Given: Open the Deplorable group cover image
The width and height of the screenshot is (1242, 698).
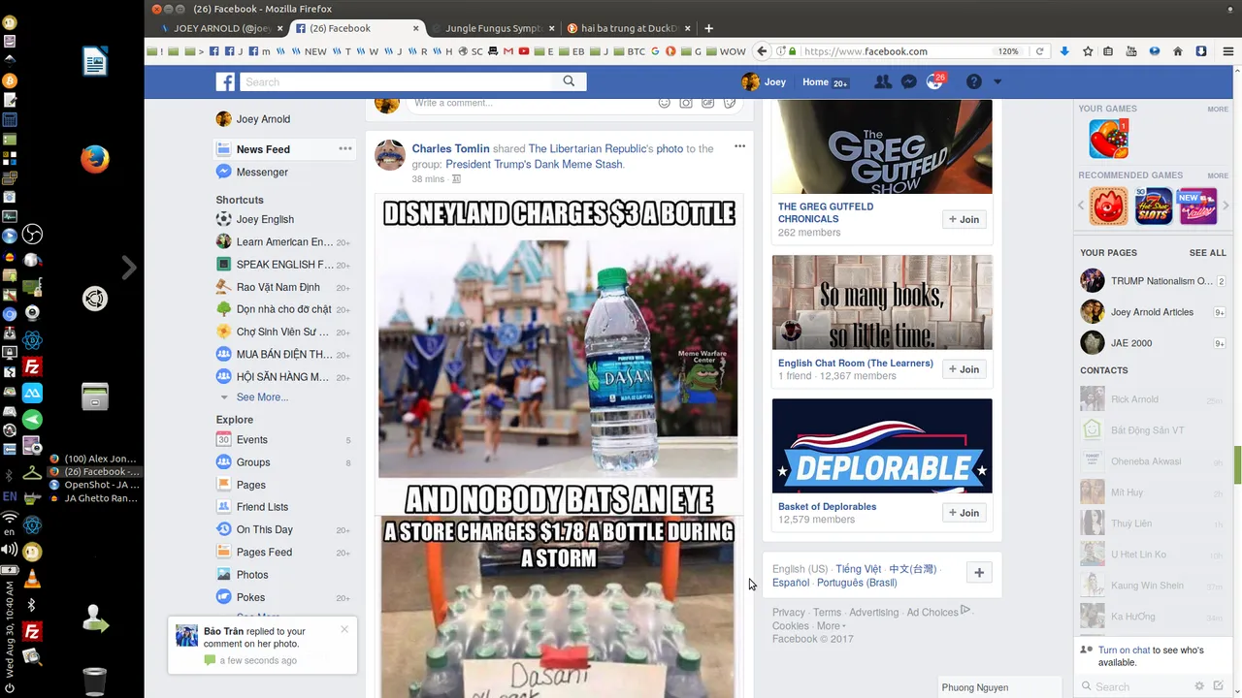Looking at the screenshot, I should 882,446.
